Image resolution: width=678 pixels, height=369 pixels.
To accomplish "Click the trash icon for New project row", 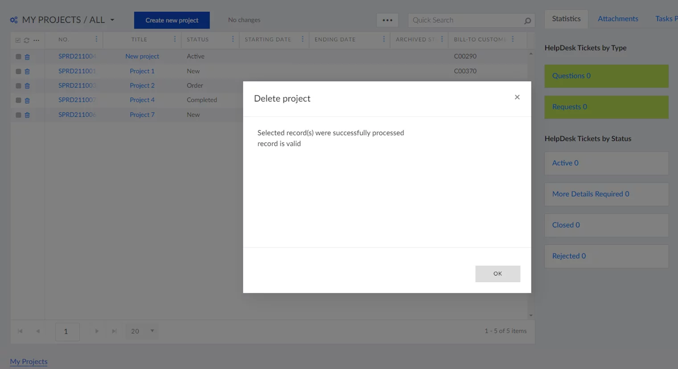I will (27, 57).
